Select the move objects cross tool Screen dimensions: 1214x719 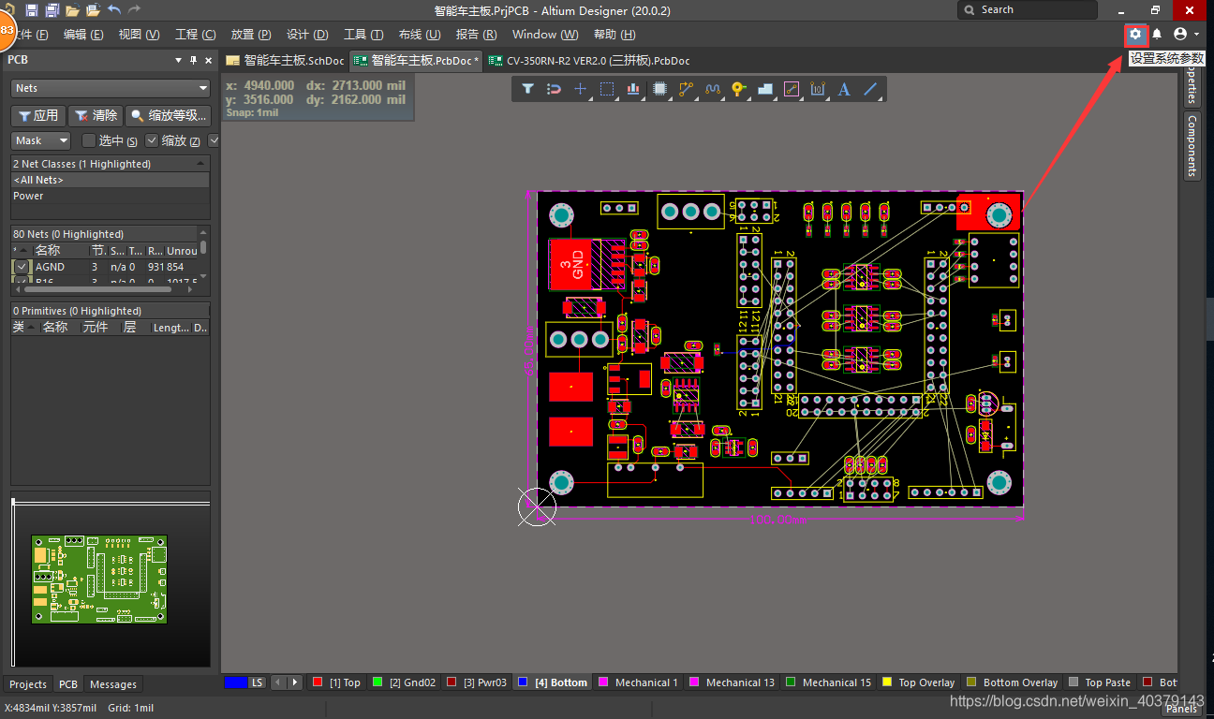580,89
